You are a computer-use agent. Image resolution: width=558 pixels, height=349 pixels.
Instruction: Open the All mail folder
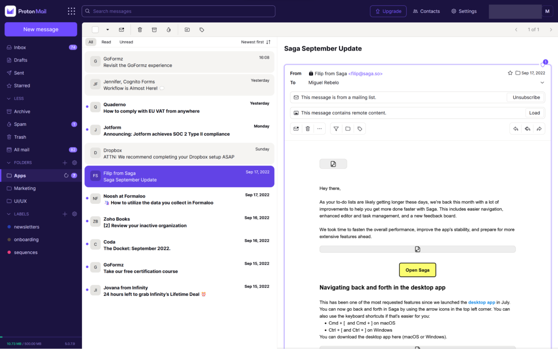[41, 150]
